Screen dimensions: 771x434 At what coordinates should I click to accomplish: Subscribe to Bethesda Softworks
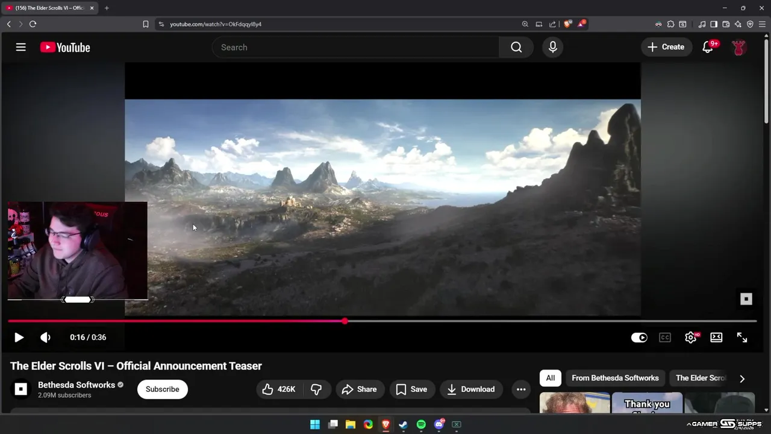(163, 389)
